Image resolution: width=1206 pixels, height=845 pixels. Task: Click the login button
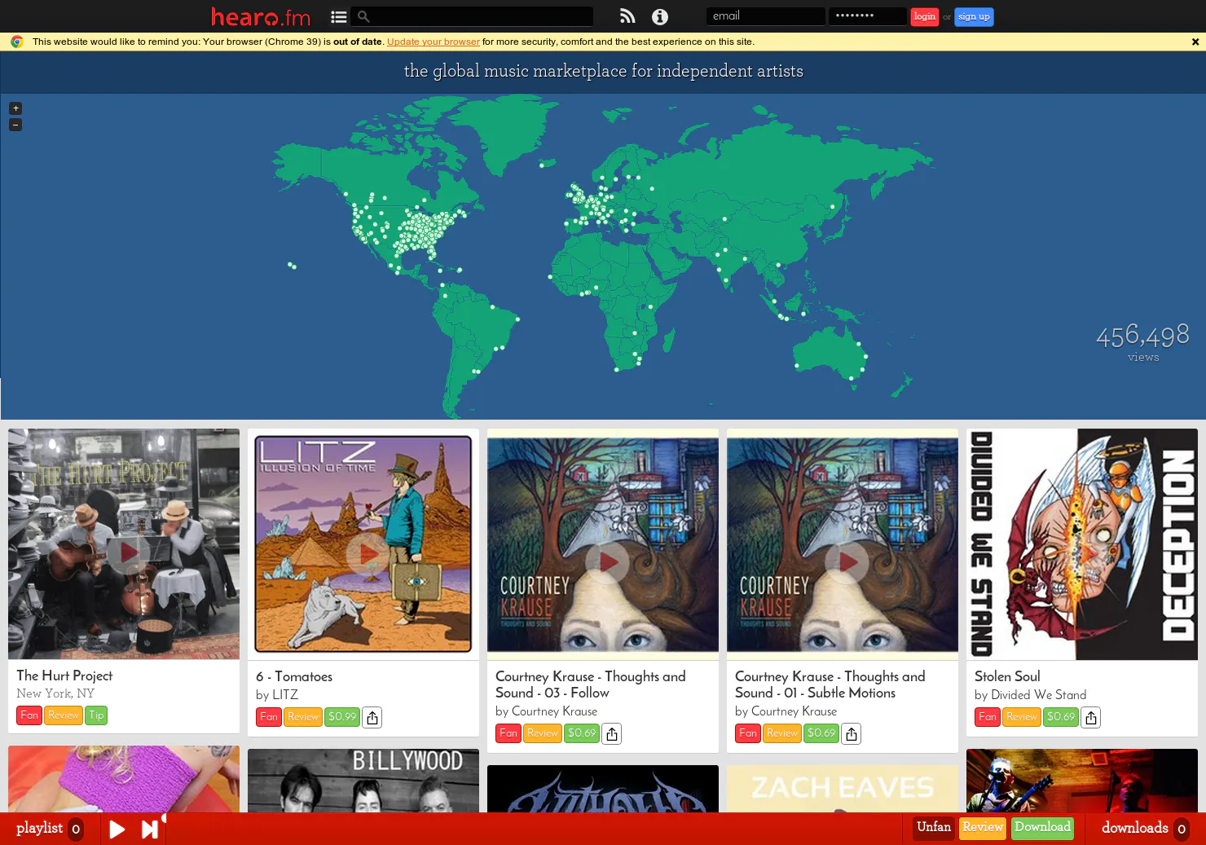coord(925,16)
